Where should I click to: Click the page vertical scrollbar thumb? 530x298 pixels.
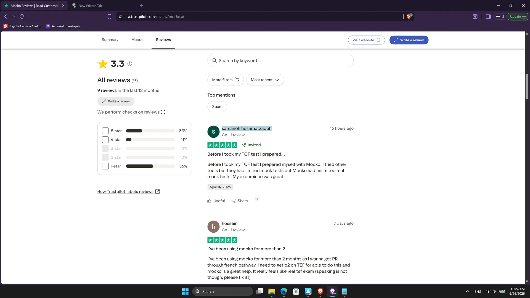coord(527,86)
